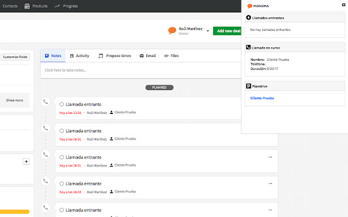Open the Files tab
348x217 pixels.
coord(171,56)
